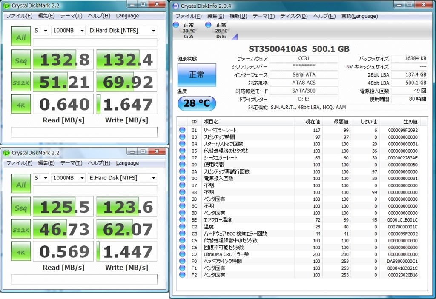The height and width of the screenshot is (299, 436).
Task: Open Language menu in D: drive CrystalDiskMark window
Action: pos(127,16)
